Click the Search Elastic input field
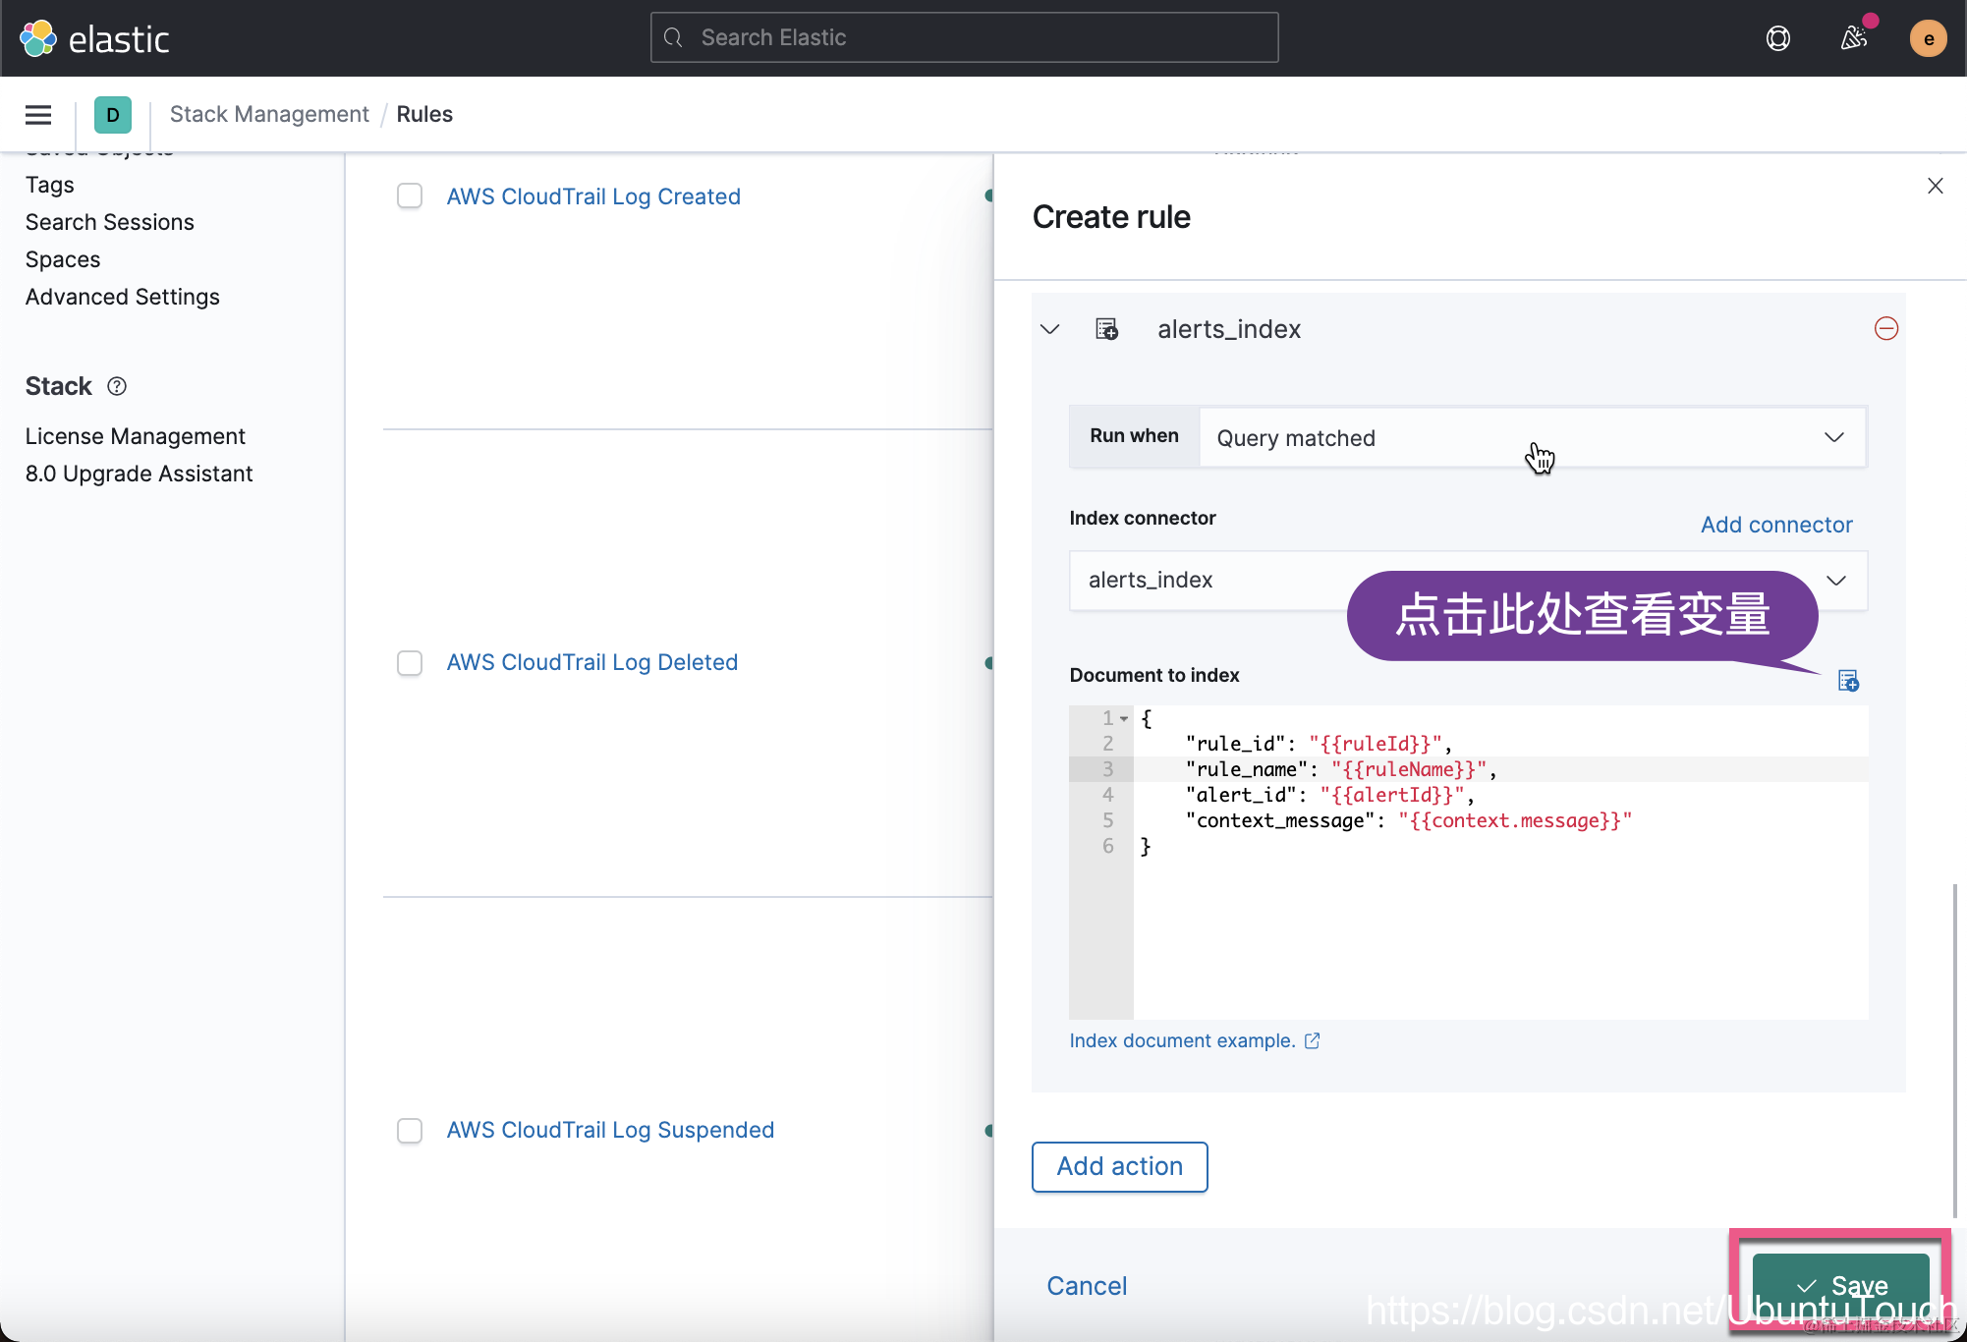 [964, 37]
